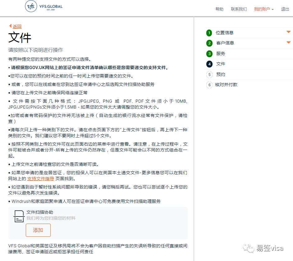Go back via the 返回 link
Screen dimensions: 293x261
tap(17, 26)
